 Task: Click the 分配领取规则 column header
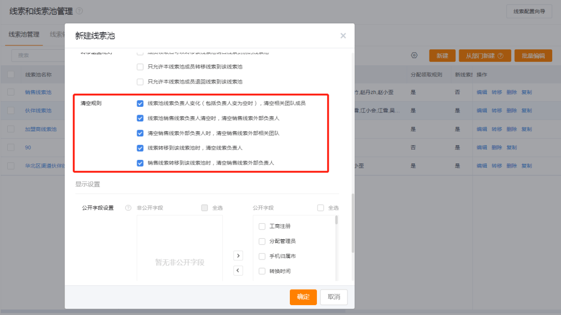(x=426, y=75)
